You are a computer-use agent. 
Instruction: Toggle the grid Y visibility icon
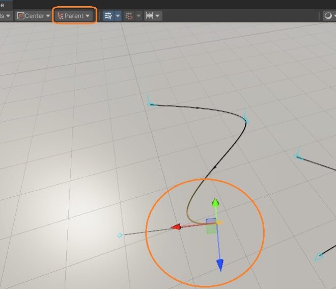click(x=108, y=16)
